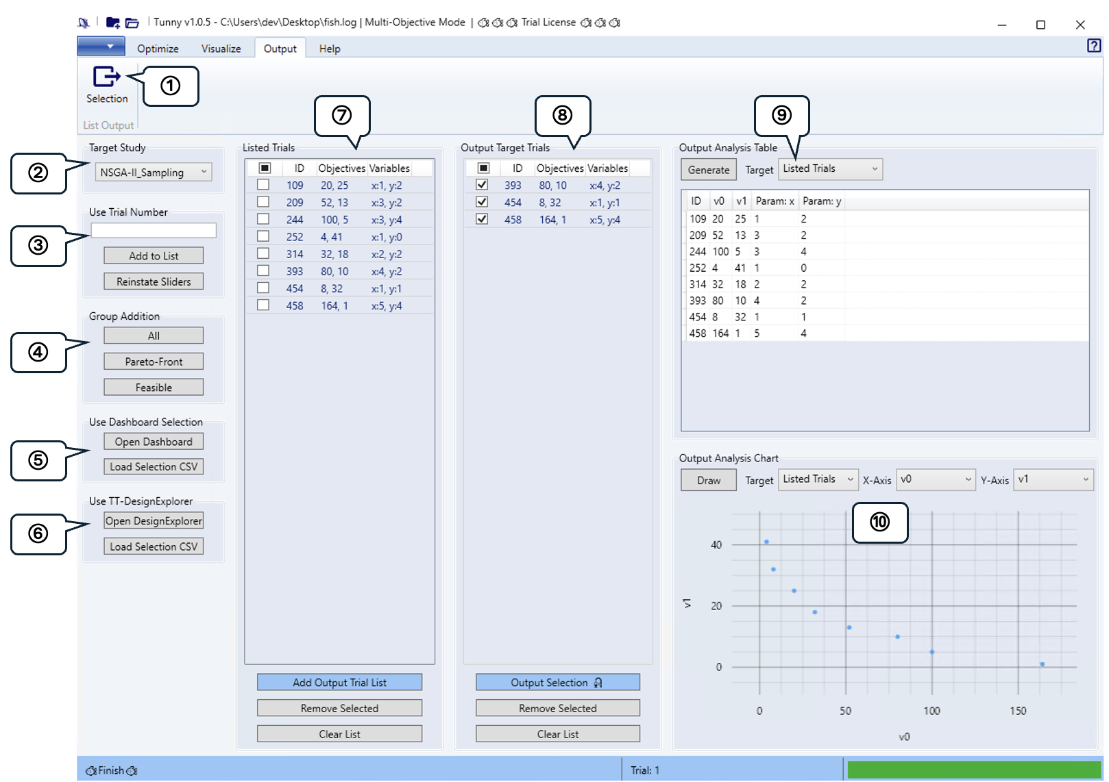Check trial 458 in Listed Trials
Image resolution: width=1109 pixels, height=782 pixels.
[263, 305]
